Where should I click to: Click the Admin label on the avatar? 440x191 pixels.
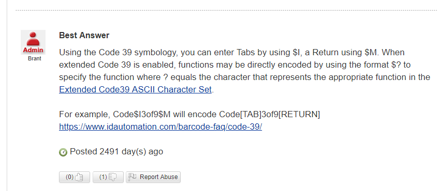click(33, 50)
